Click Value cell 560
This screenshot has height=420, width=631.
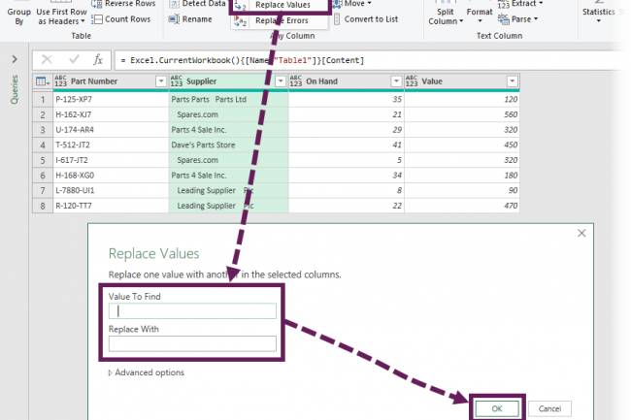(462, 114)
